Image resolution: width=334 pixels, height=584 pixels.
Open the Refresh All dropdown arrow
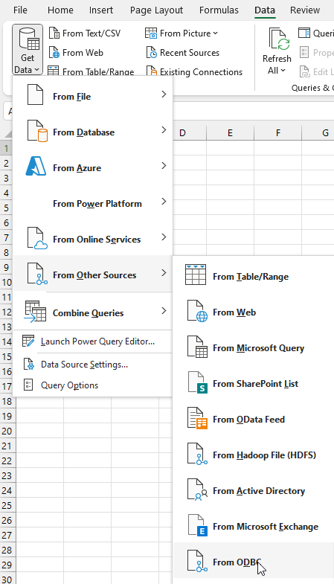click(x=283, y=71)
